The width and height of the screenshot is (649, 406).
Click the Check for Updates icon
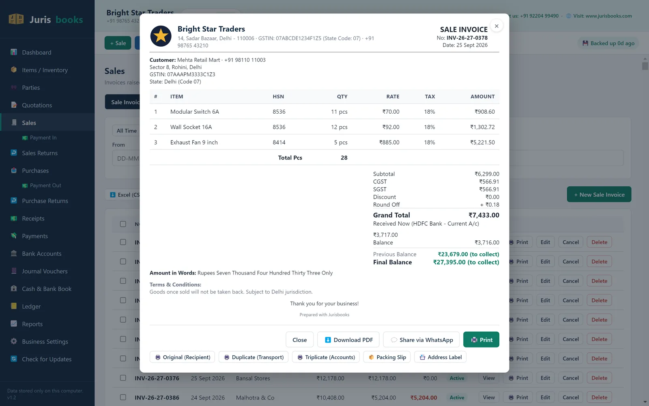pos(14,359)
